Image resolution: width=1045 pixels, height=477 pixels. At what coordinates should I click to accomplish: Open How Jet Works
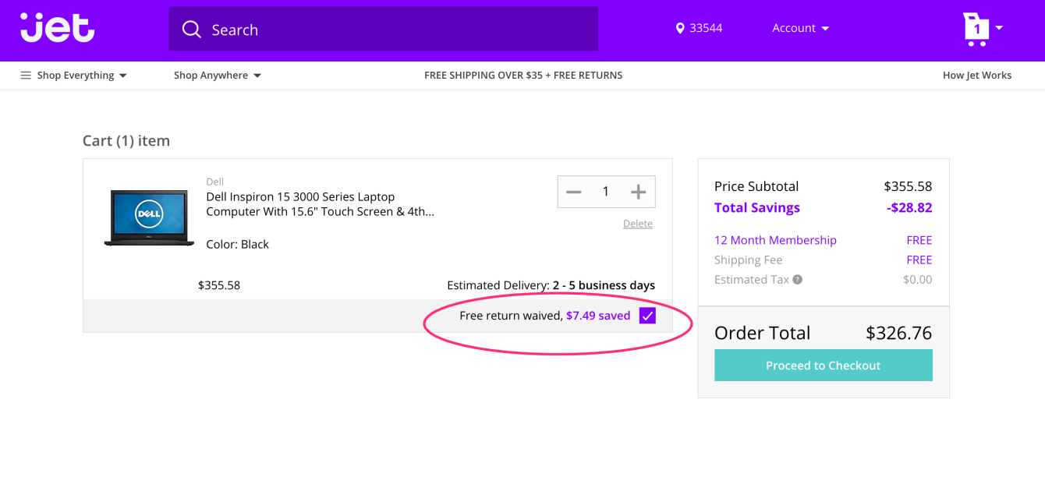coord(977,76)
